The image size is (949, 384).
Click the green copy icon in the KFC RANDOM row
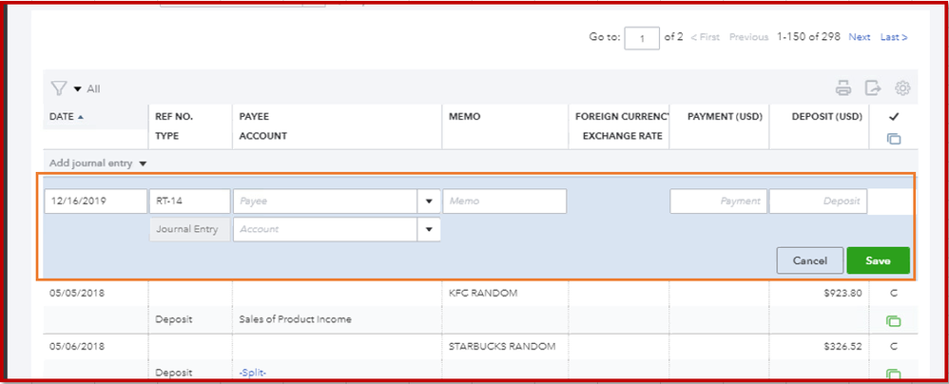[x=893, y=321]
